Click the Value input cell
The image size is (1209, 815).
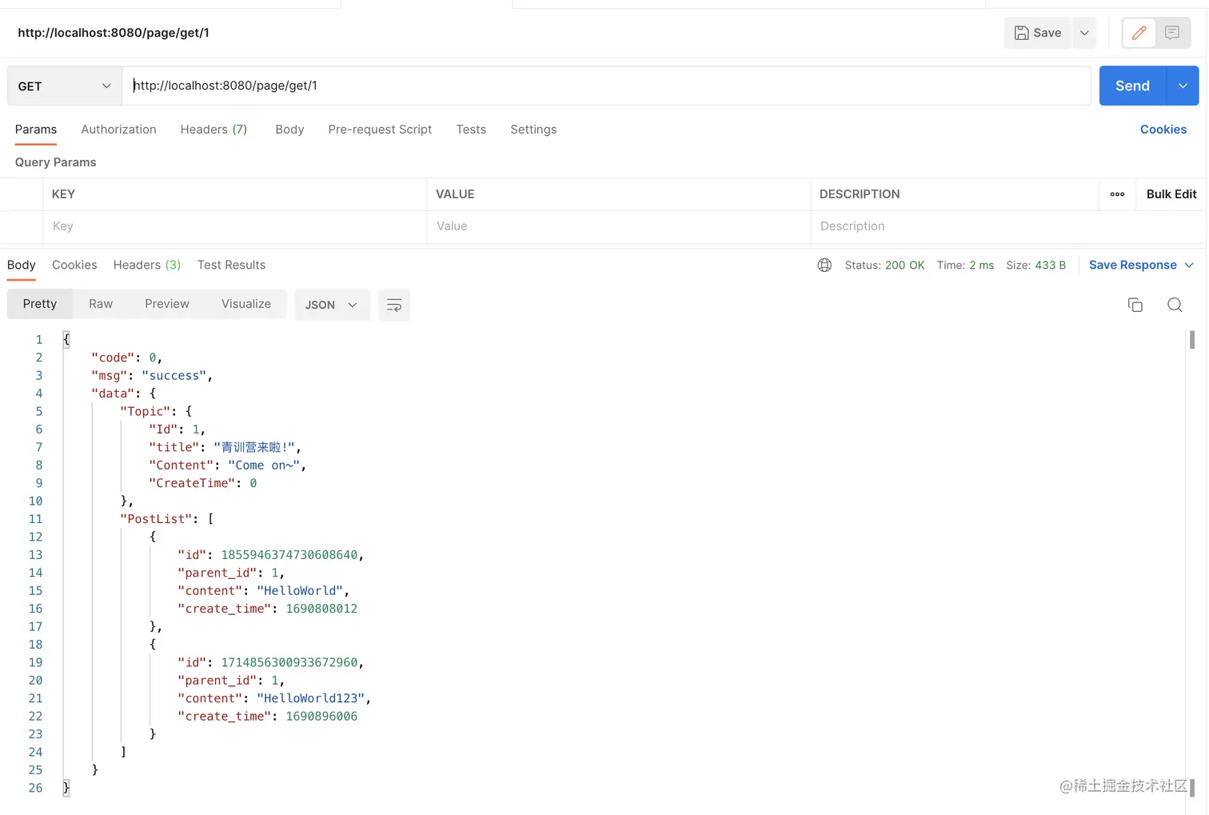coord(618,226)
